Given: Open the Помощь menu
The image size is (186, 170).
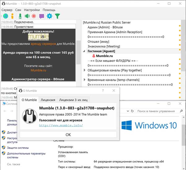Looking at the screenshot, I should click(x=49, y=10).
